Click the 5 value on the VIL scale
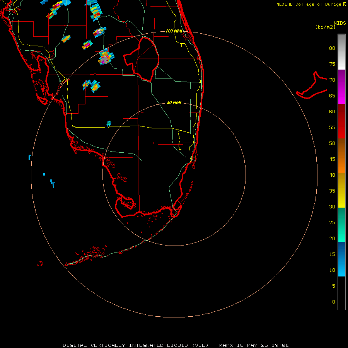The image size is (348, 348). click(334, 286)
